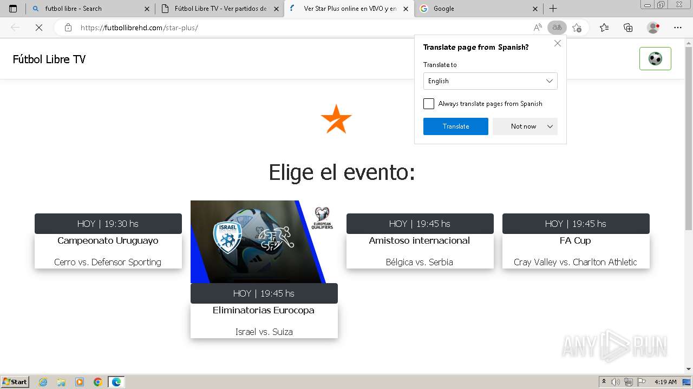Viewport: 693px width, 389px height.
Task: Click the orange Star Plus logo
Action: click(336, 119)
